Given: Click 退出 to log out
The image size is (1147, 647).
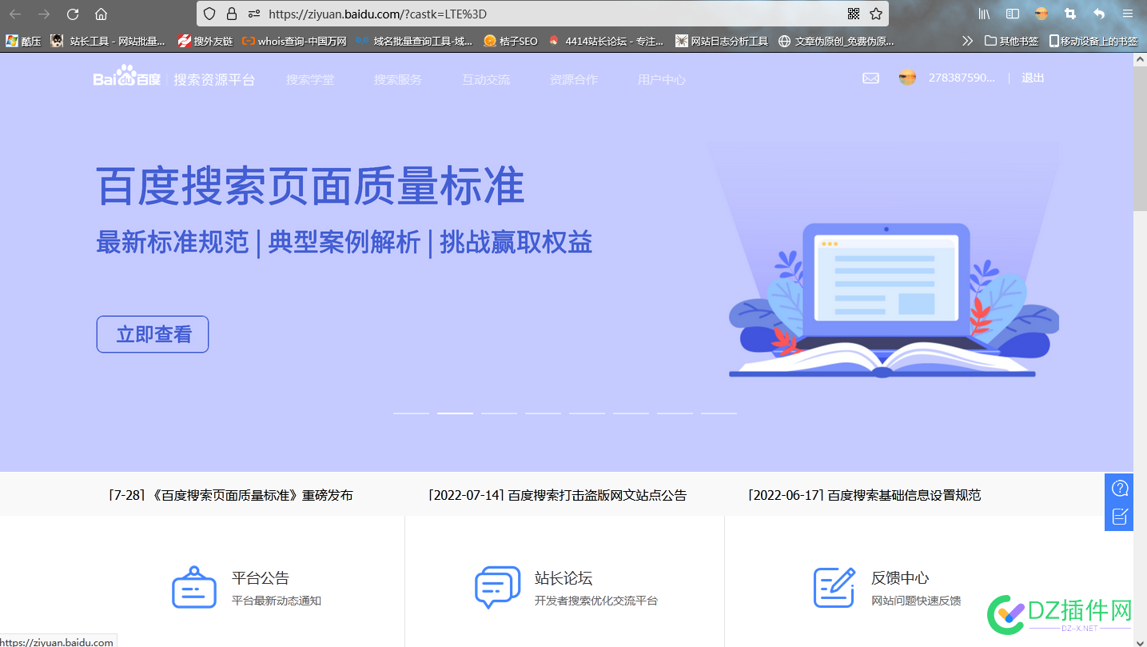Looking at the screenshot, I should pos(1033,78).
